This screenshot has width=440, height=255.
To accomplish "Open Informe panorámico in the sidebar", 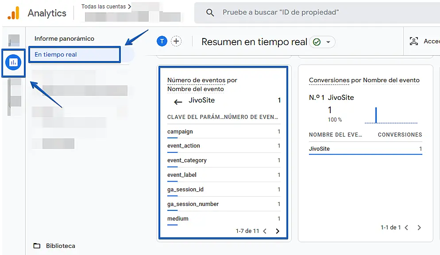I will point(64,38).
